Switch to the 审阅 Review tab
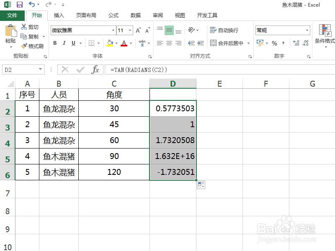 tap(158, 15)
